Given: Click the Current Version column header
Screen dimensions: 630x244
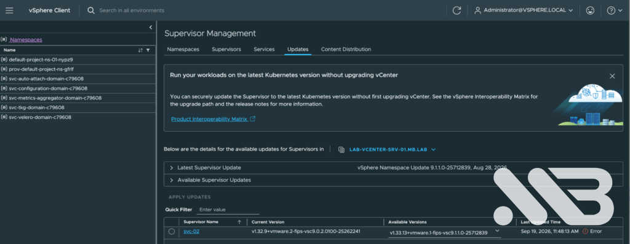Looking at the screenshot, I should (268, 222).
